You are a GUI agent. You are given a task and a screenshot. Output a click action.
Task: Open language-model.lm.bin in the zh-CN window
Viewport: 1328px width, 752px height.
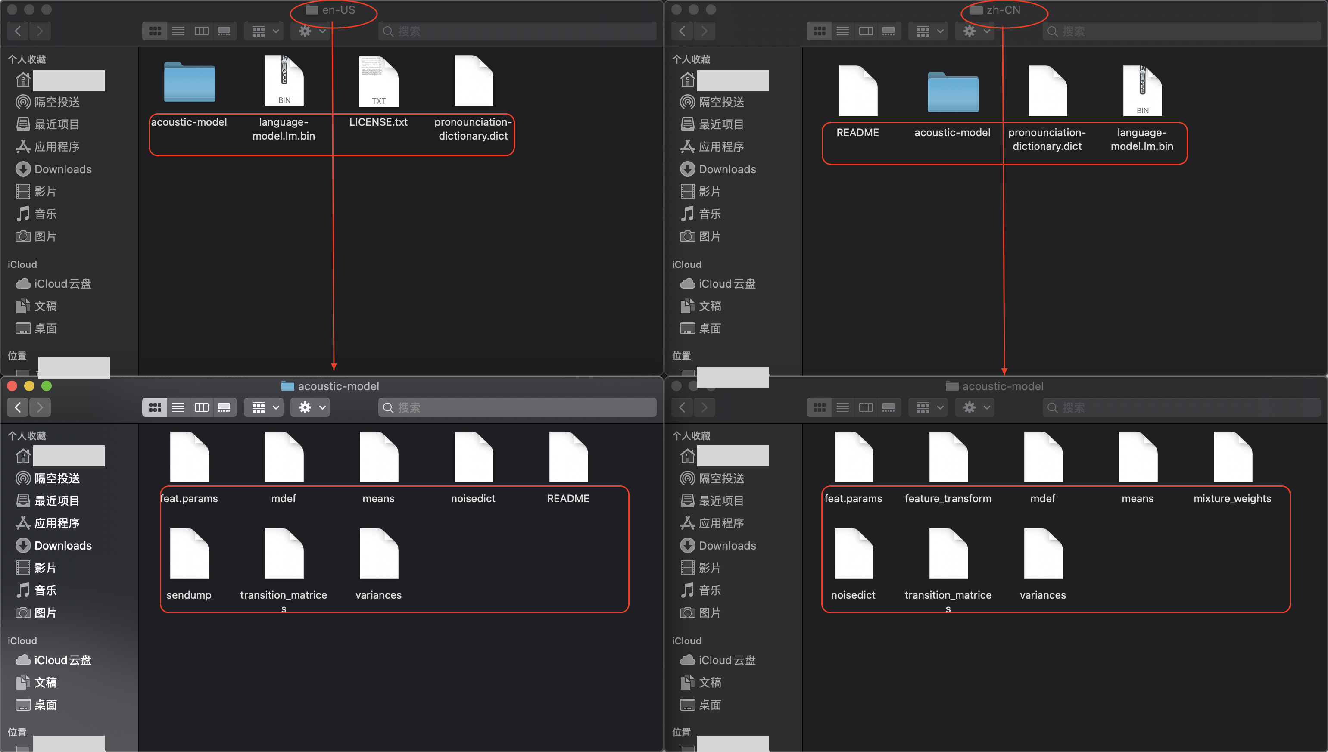click(1142, 91)
